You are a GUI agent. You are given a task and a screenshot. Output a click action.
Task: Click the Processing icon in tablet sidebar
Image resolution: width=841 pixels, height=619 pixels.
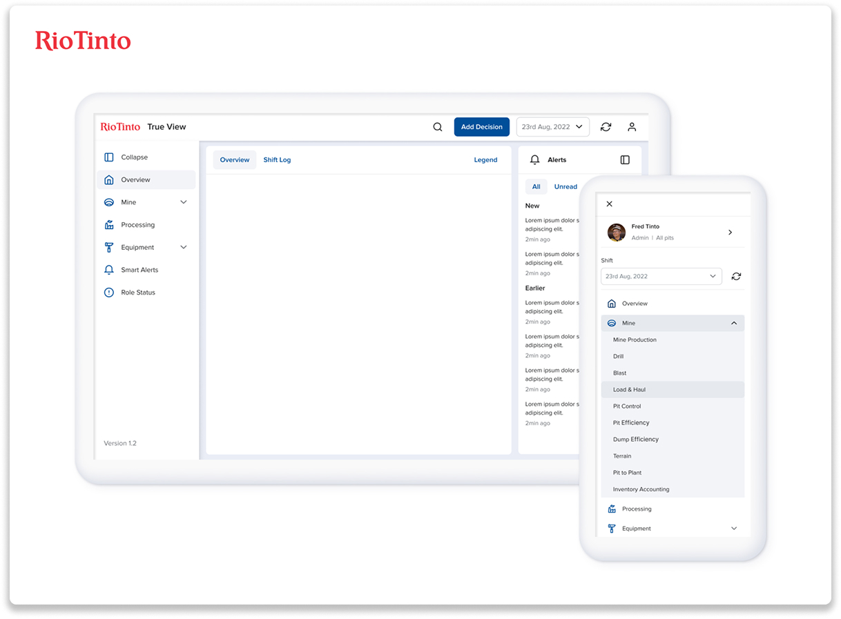click(109, 225)
